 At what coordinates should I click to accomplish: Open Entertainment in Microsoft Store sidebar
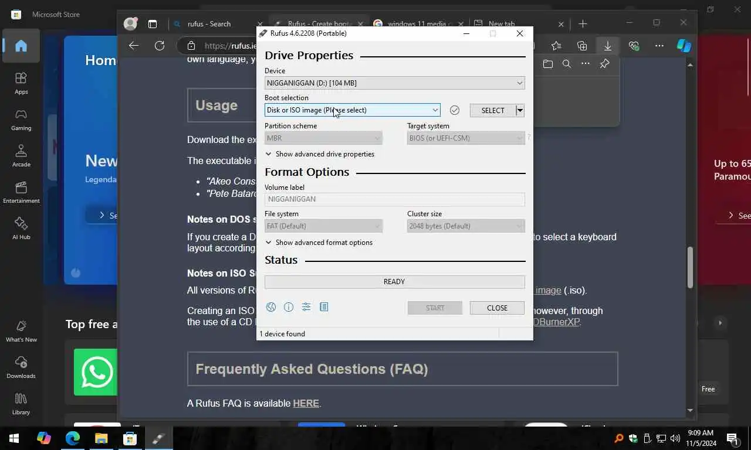(21, 192)
